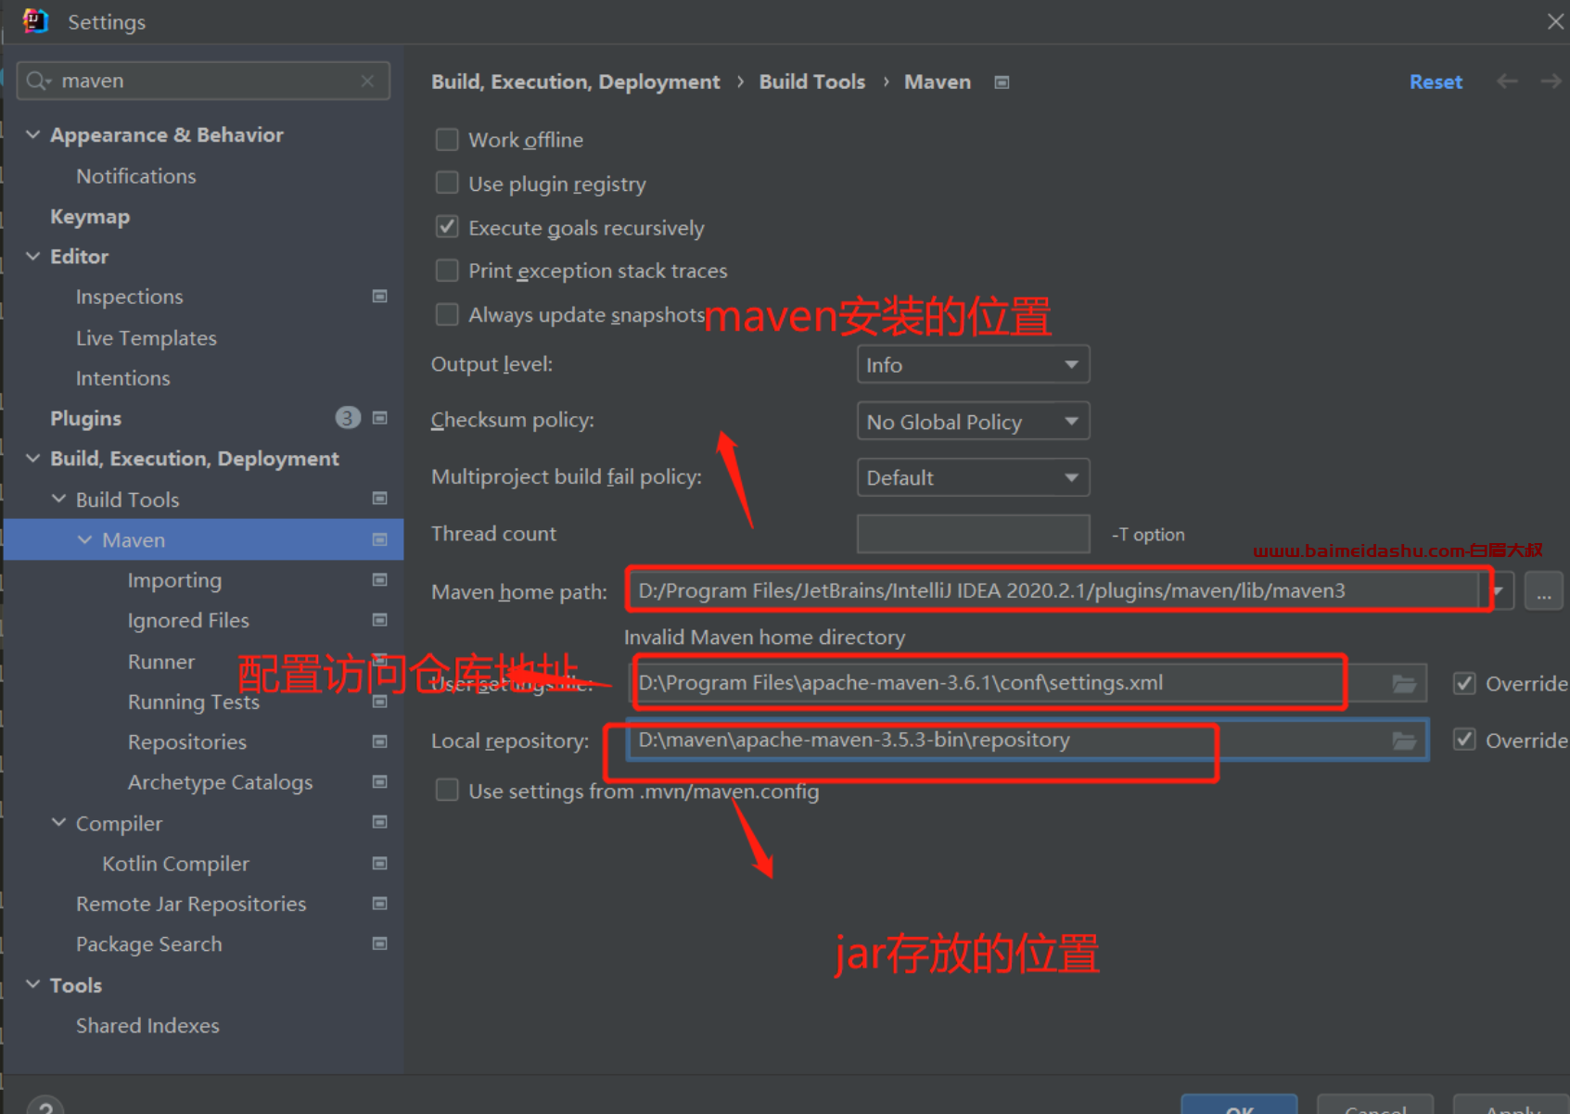Image resolution: width=1570 pixels, height=1114 pixels.
Task: Open Running Tests settings
Action: 194,702
